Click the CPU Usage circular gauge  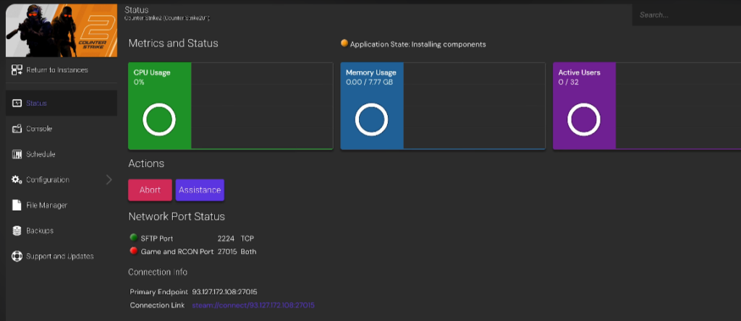point(159,119)
